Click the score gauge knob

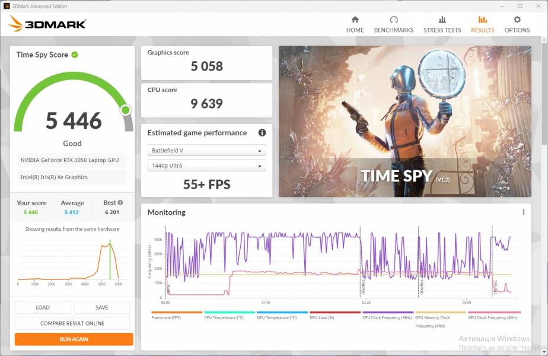click(126, 110)
